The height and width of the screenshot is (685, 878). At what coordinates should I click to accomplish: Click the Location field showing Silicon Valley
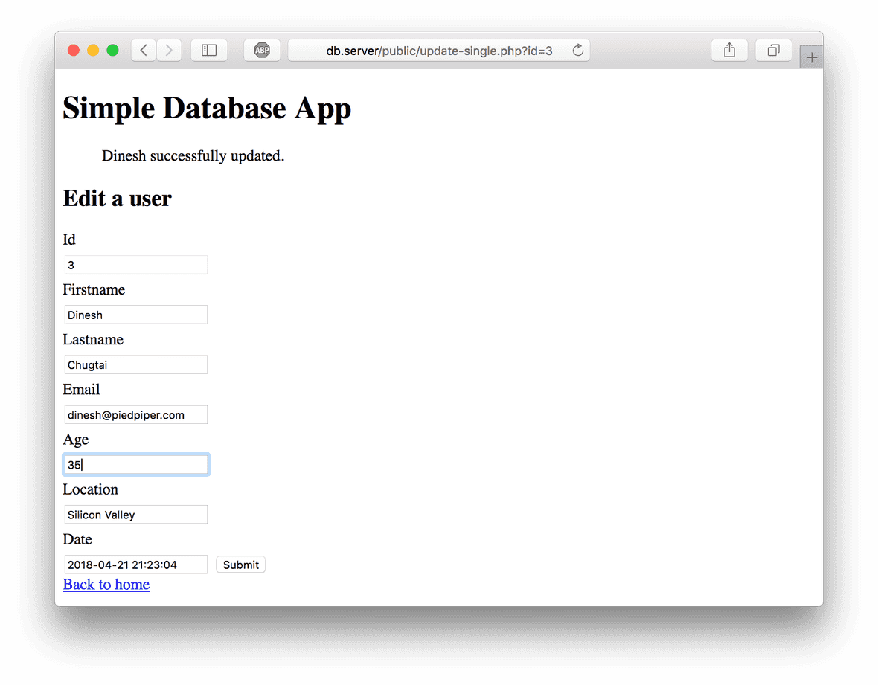[x=135, y=514]
